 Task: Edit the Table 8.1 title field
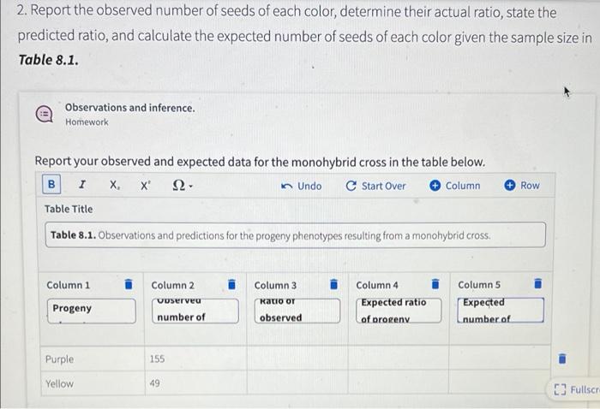tap(296, 234)
